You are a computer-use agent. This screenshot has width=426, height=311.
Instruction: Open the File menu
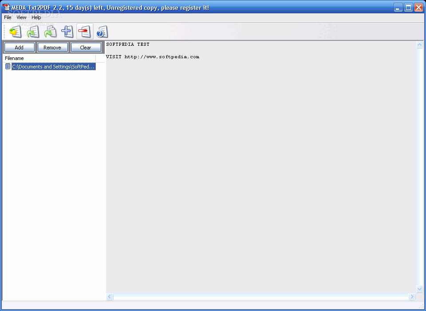[x=8, y=17]
